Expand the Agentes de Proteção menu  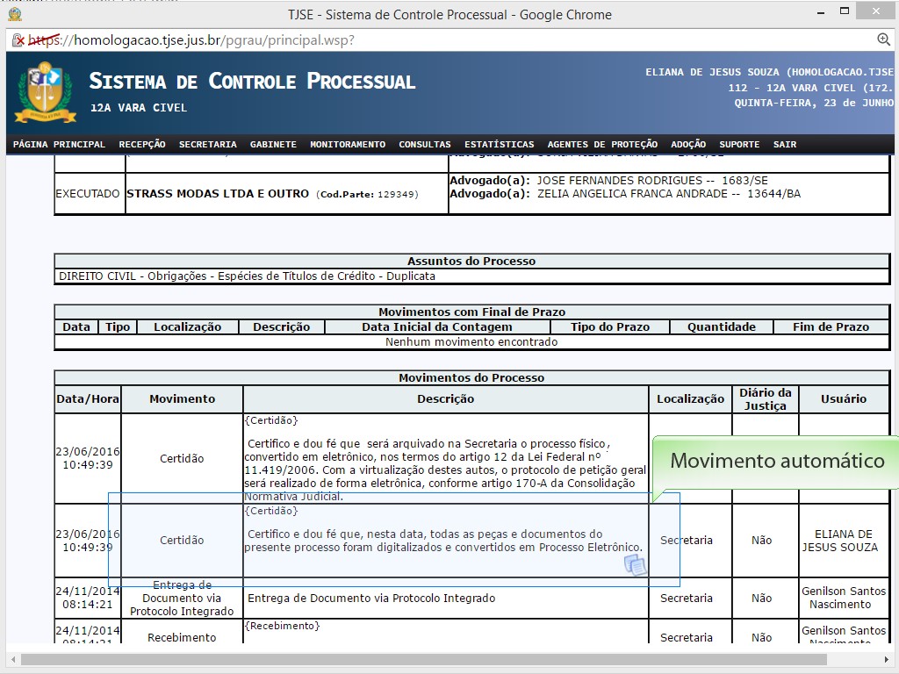coord(602,144)
